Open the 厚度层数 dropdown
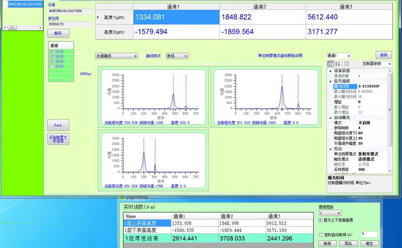This screenshot has height=248, width=402. coord(330,213)
